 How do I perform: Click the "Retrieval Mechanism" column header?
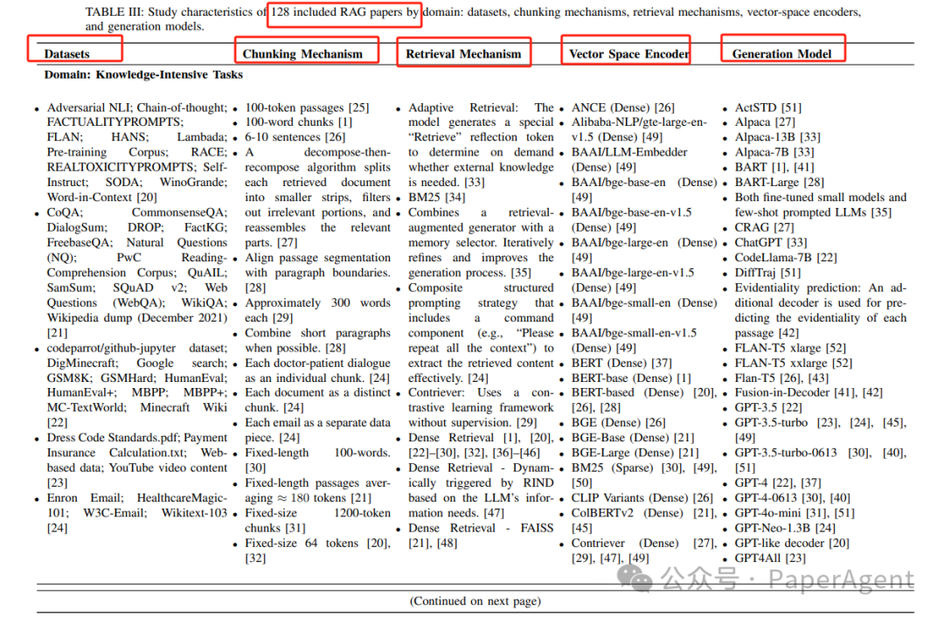[x=463, y=54]
